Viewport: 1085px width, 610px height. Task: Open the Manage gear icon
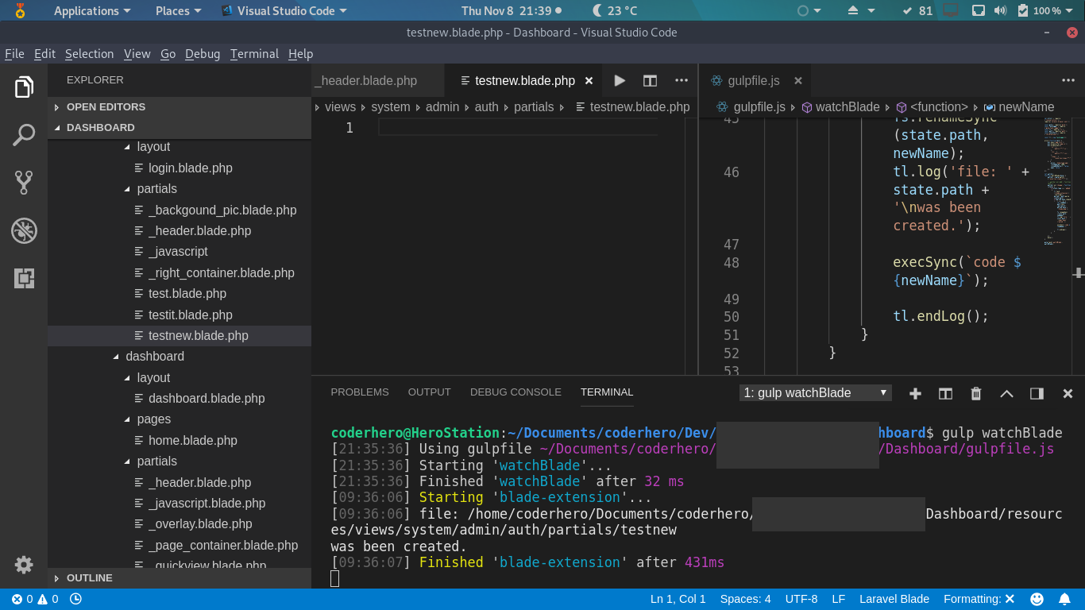pyautogui.click(x=24, y=565)
